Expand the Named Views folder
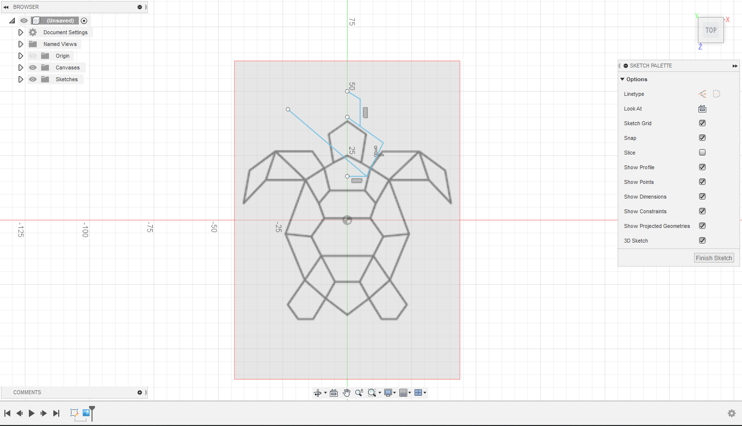The width and height of the screenshot is (742, 426). click(x=21, y=44)
